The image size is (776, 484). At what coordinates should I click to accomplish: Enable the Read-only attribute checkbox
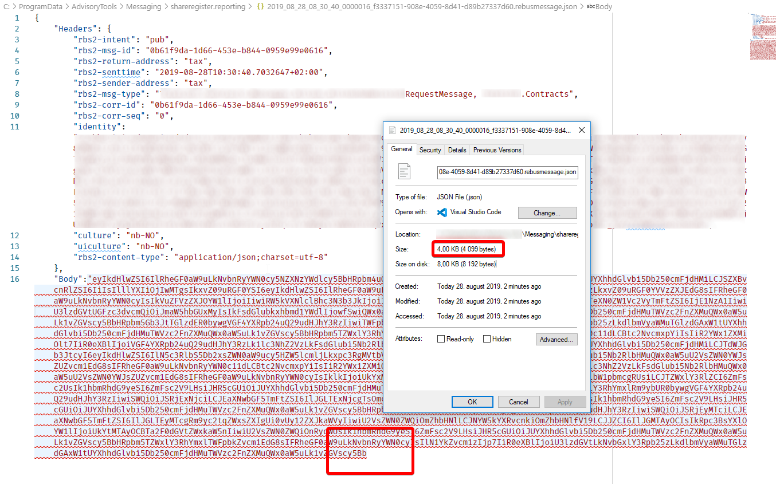[x=442, y=339]
